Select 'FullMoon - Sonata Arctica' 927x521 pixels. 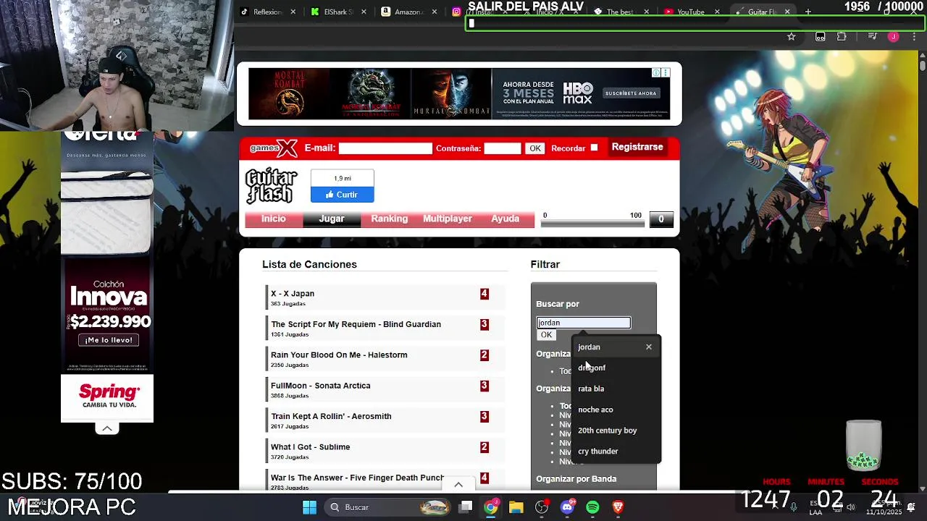click(x=320, y=386)
